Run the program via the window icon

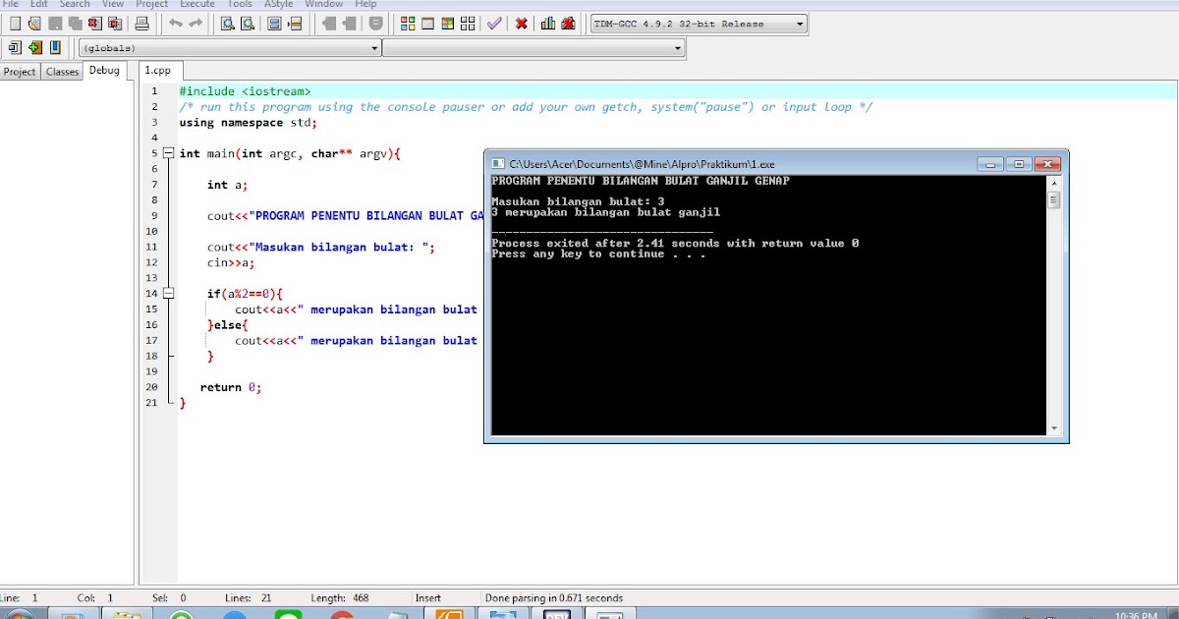(x=427, y=24)
